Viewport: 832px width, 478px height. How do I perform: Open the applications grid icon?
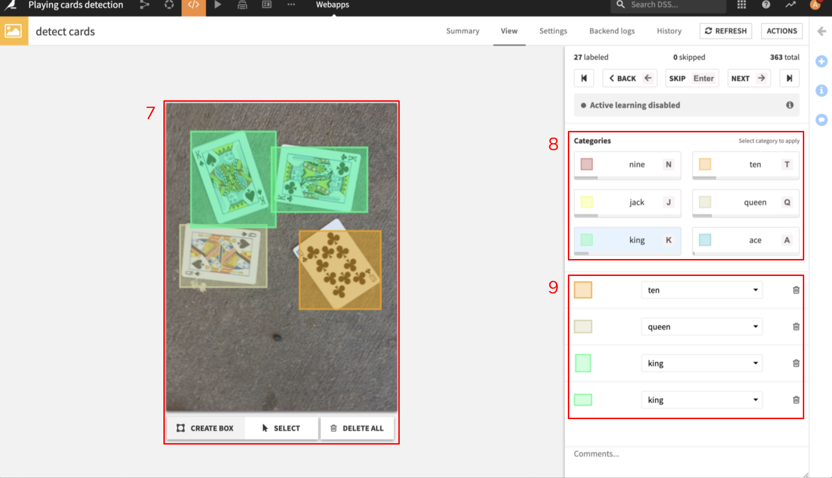742,5
